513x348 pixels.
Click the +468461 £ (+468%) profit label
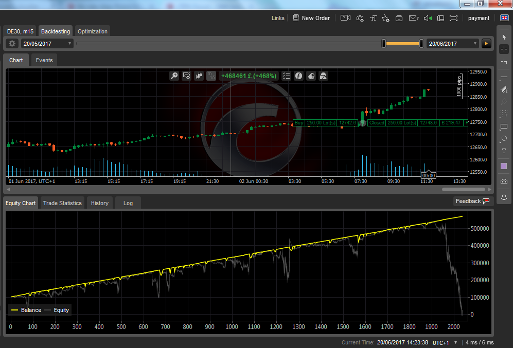249,76
